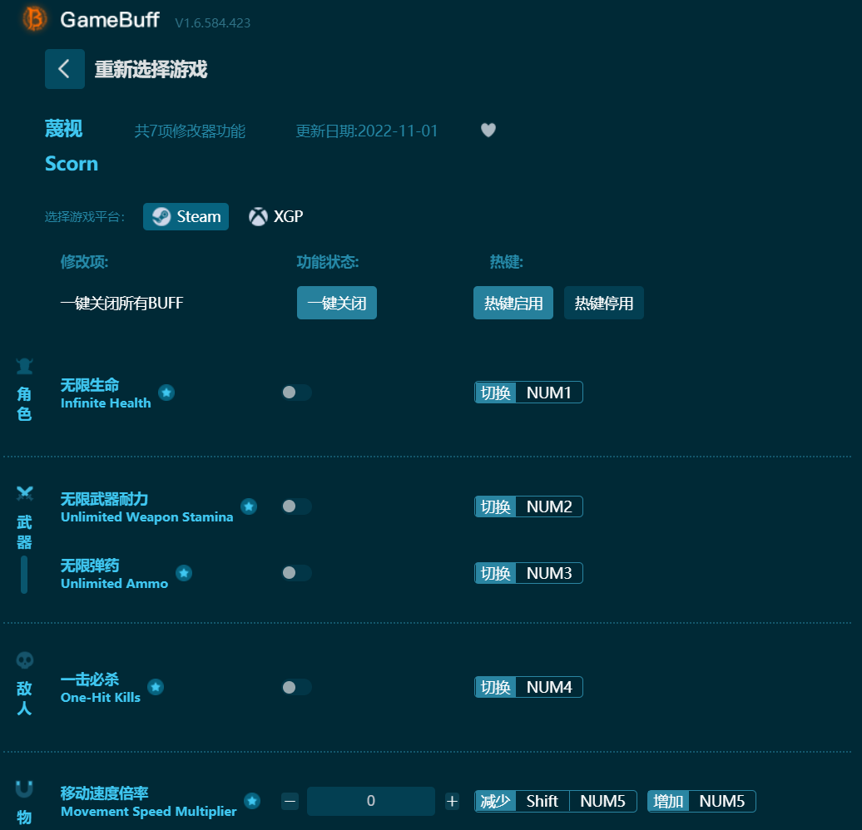This screenshot has width=862, height=830.
Task: Increase movement speed with plus button
Action: [452, 802]
